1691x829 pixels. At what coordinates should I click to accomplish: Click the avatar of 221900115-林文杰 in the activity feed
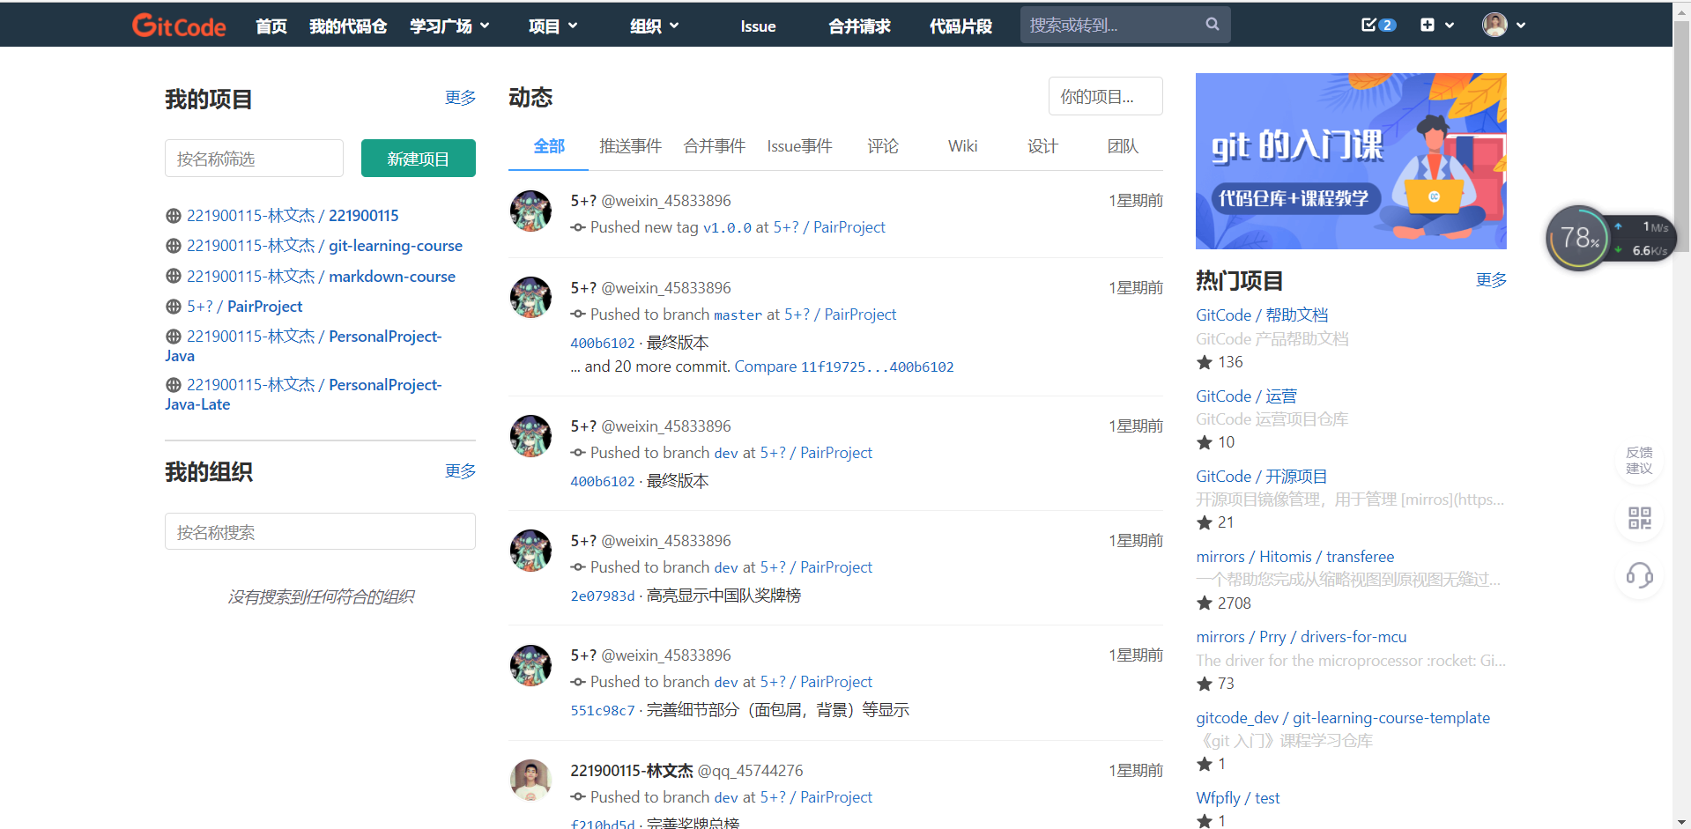click(530, 781)
